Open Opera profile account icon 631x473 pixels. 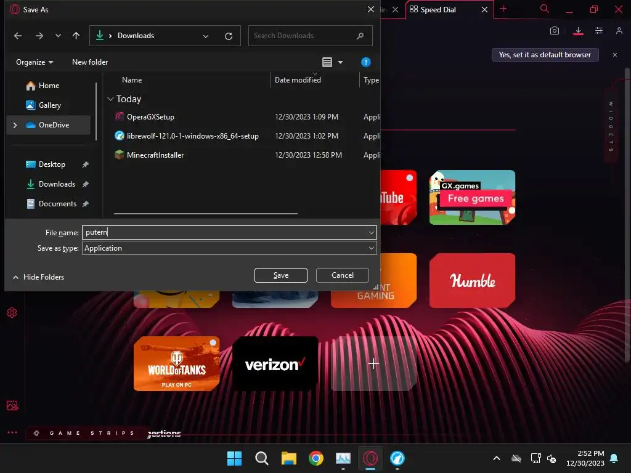[x=619, y=31]
